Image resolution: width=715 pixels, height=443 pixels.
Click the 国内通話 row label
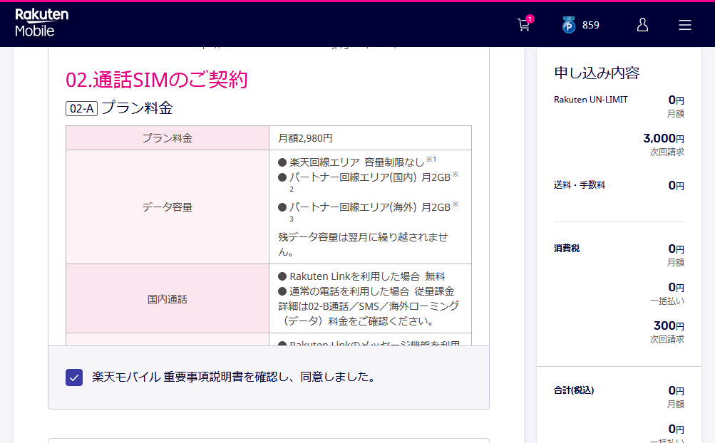pyautogui.click(x=168, y=299)
